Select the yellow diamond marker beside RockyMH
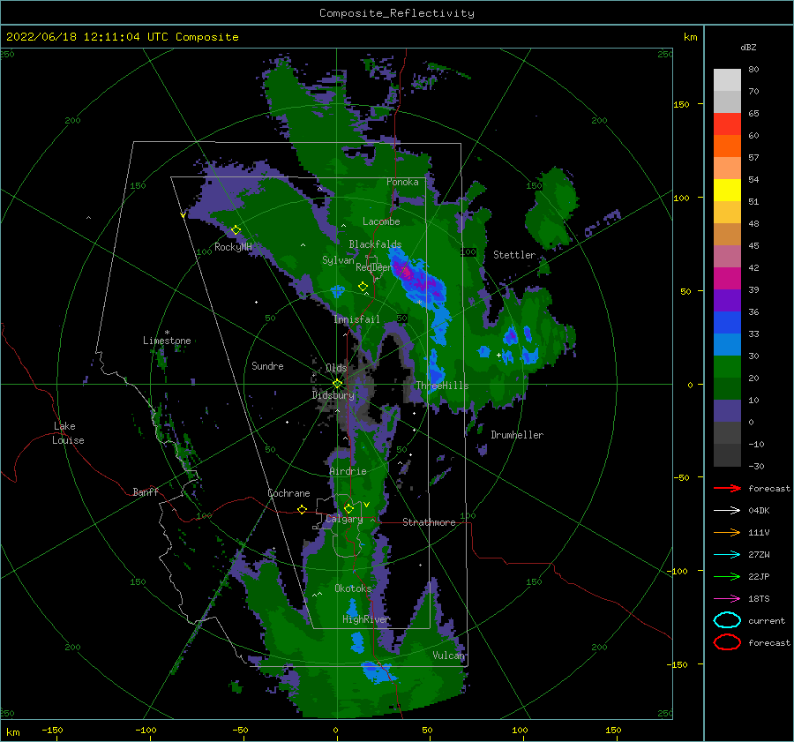 pyautogui.click(x=236, y=230)
